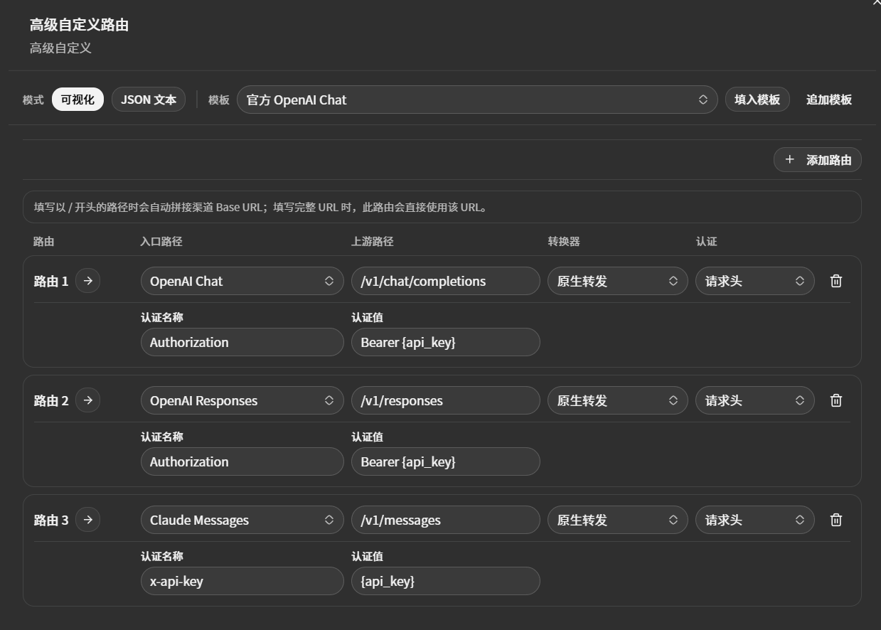Add a new route with 添加路由

[x=818, y=160]
